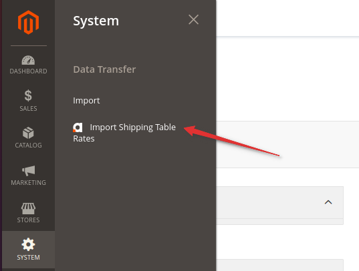
Task: Click the Import link under Data Transfer
Action: click(86, 101)
